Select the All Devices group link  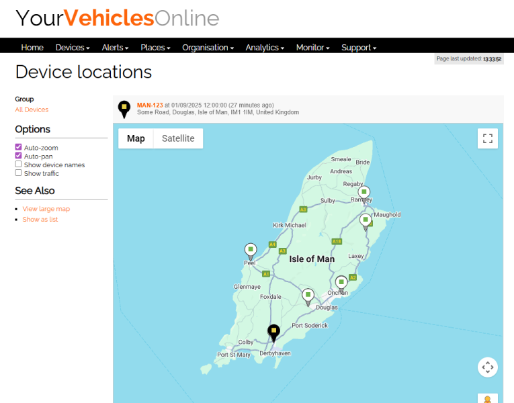click(32, 109)
